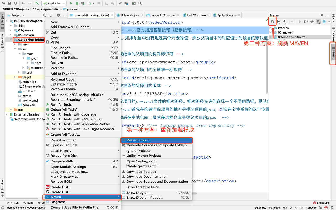This screenshot has width=336, height=210.
Task: Switch to the Application.java editor tab
Action: 227,15
